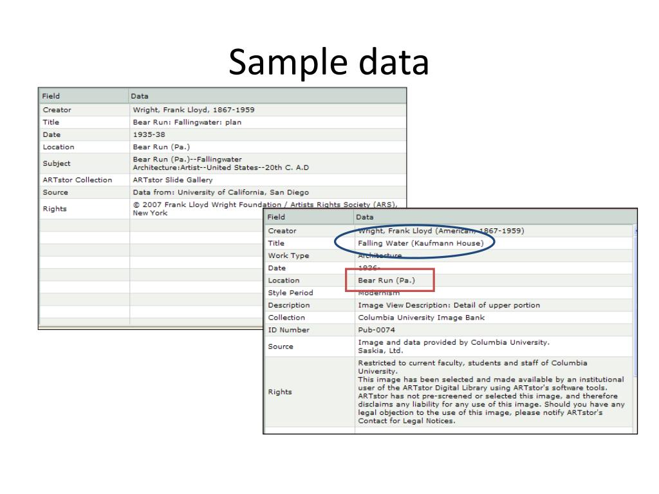Click the 'Subject' field label
659x494 pixels.
click(x=57, y=163)
